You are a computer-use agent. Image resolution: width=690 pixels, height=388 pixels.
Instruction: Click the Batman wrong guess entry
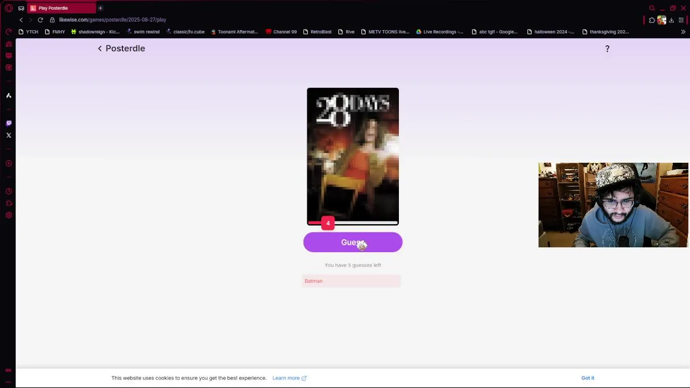pos(351,281)
